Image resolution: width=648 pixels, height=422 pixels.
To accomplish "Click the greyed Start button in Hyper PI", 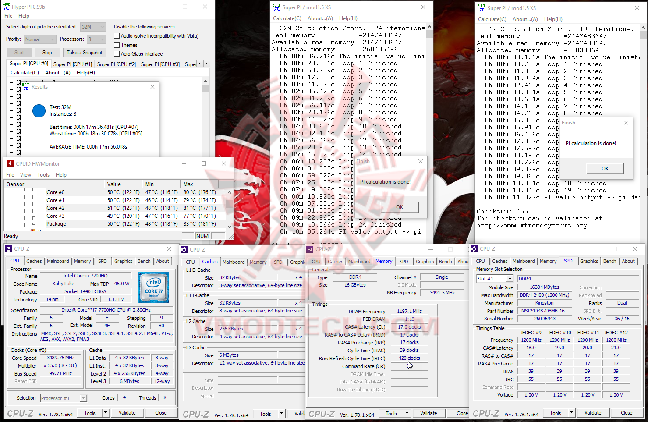I will pyautogui.click(x=19, y=53).
